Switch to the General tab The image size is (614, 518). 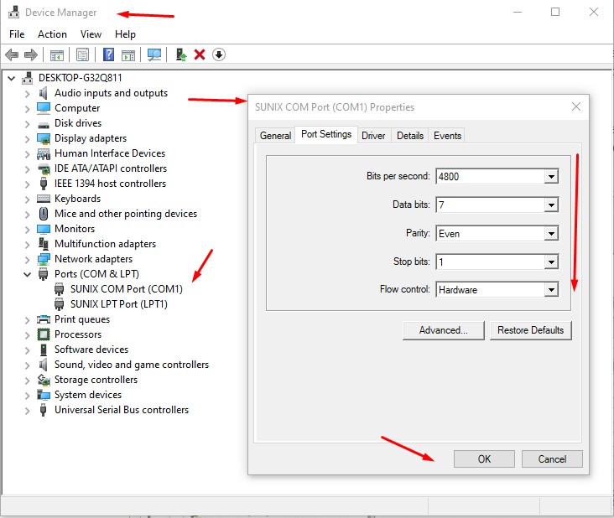275,136
